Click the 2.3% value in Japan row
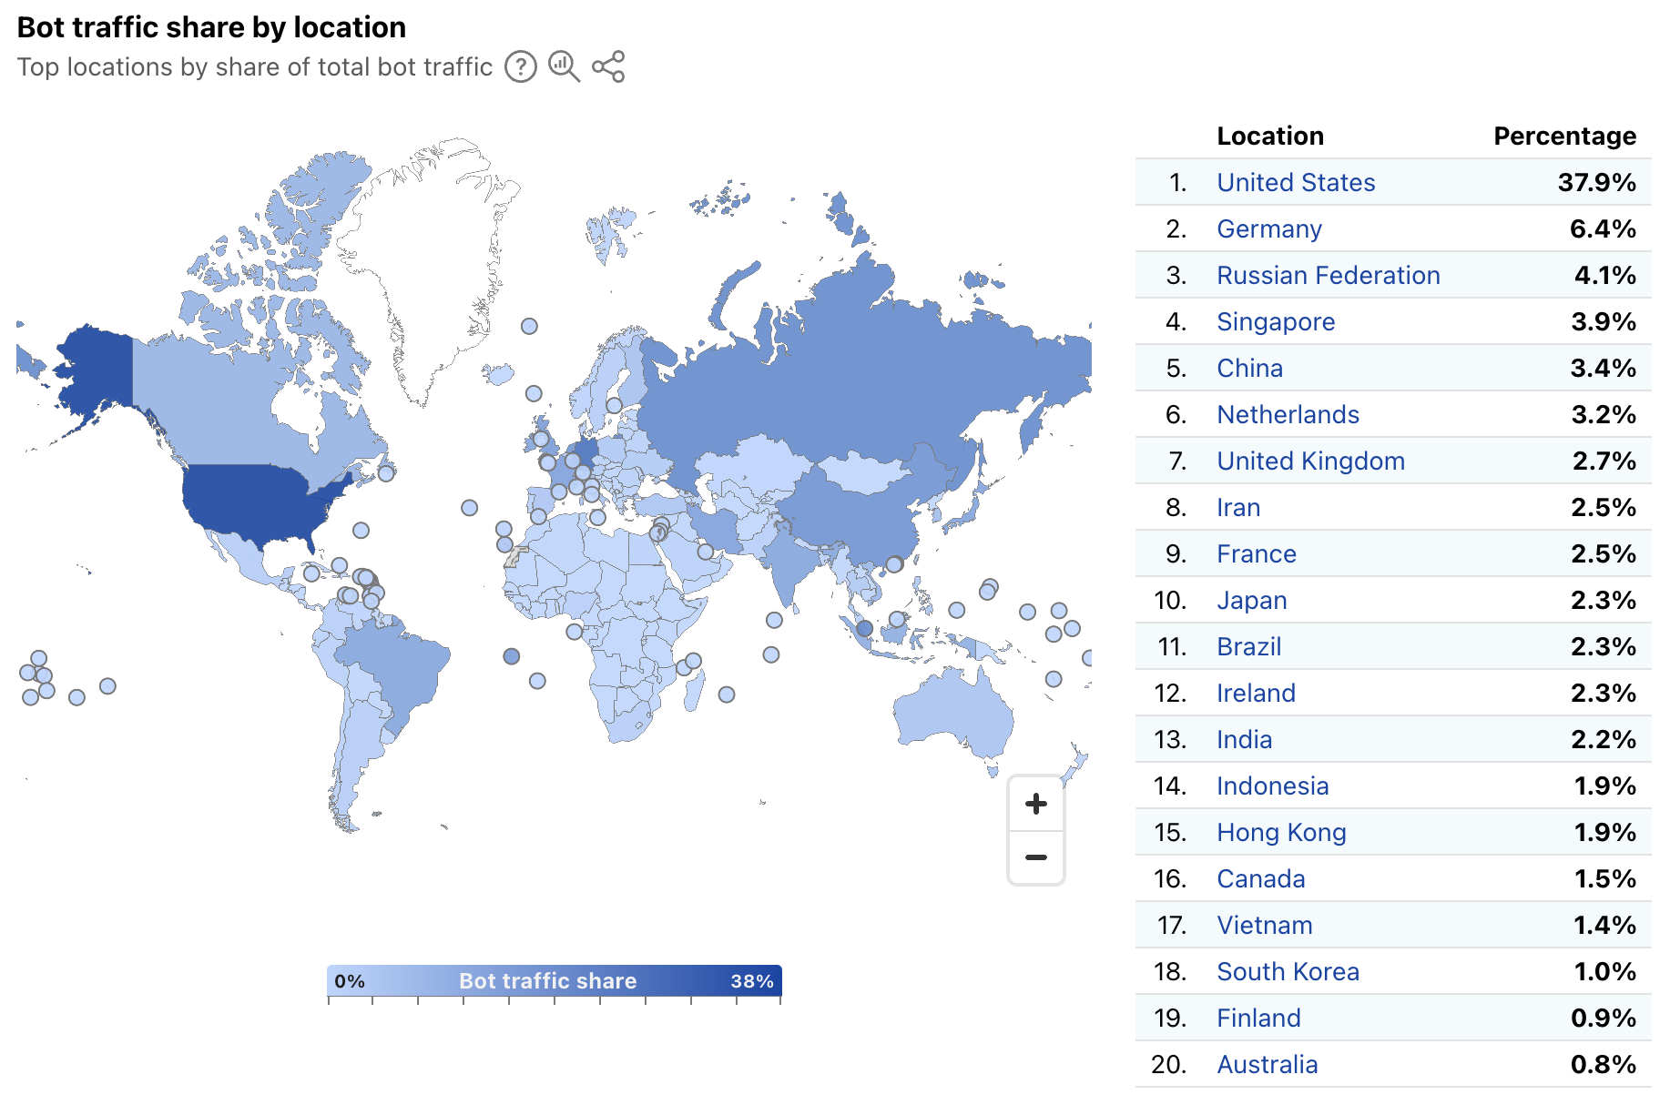 pos(1604,601)
